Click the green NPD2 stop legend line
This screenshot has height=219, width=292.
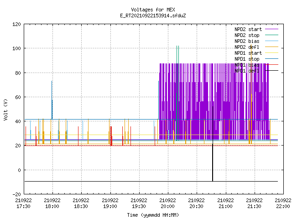tap(272, 35)
